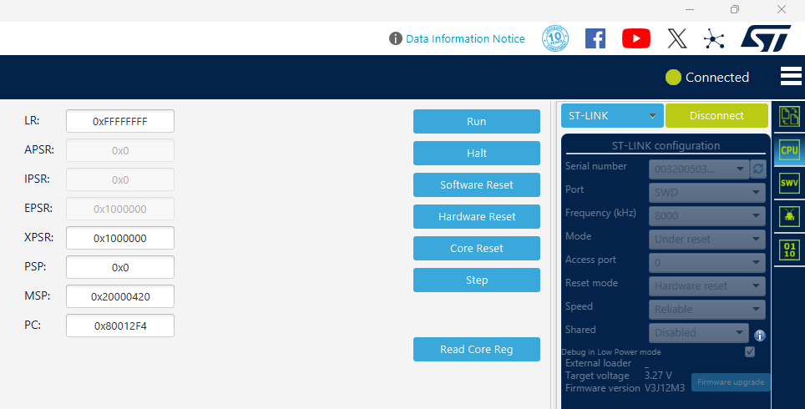Click the EPSR register field
This screenshot has width=805, height=409.
[x=120, y=209]
